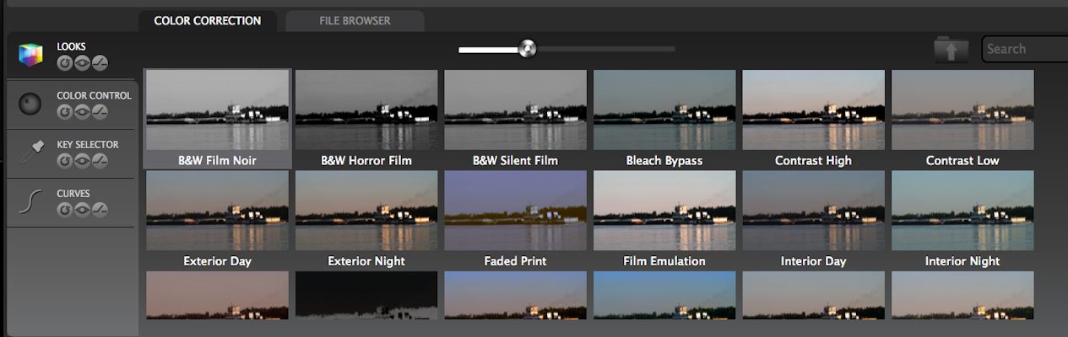
Task: Click the Curves S-curve icon
Action: click(30, 201)
